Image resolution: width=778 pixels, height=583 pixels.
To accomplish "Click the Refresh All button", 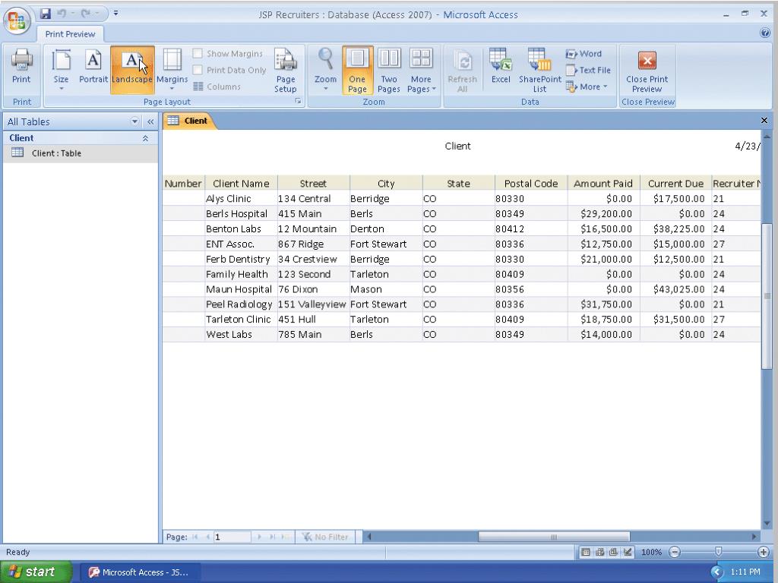I will (x=463, y=71).
